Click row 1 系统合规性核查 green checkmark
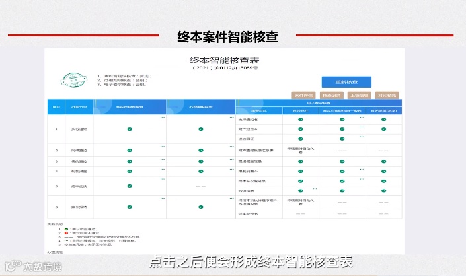 click(x=130, y=129)
